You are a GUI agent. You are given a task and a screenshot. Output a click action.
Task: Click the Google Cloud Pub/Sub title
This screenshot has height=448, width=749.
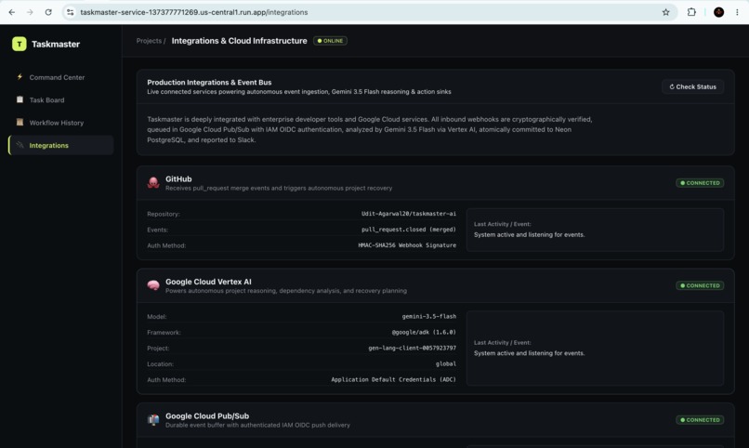click(x=207, y=416)
